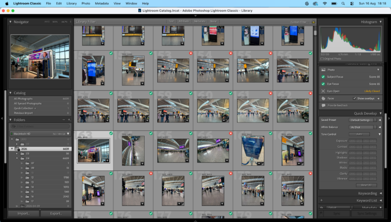Click red rejected badge on photo IMG_6392
The image size is (391, 222).
271,53
